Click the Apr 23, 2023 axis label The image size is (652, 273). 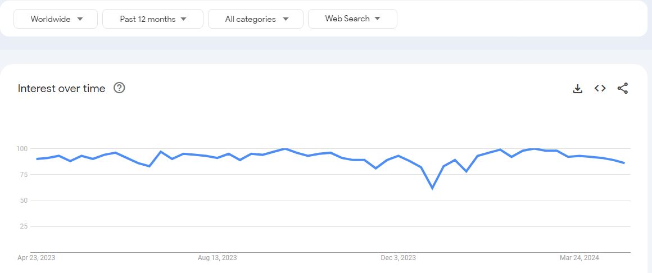(x=36, y=258)
